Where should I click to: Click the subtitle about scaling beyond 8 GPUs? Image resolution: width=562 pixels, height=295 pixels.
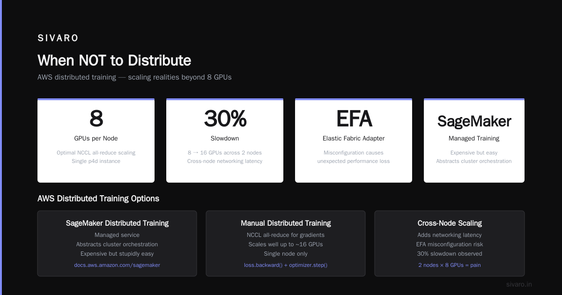pos(134,77)
